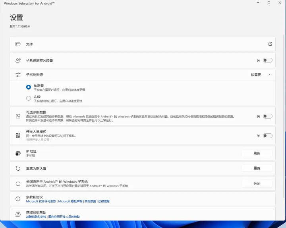Open the Microsoft 软件许可条款 link
Image resolution: width=286 pixels, height=228 pixels.
[41, 201]
